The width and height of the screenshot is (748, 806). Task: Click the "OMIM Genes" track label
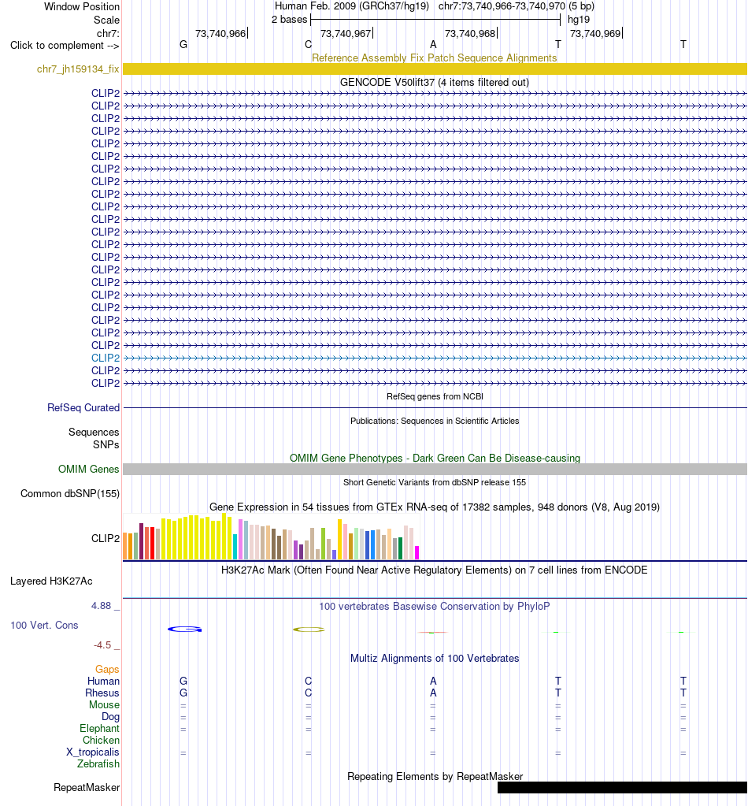pyautogui.click(x=88, y=470)
